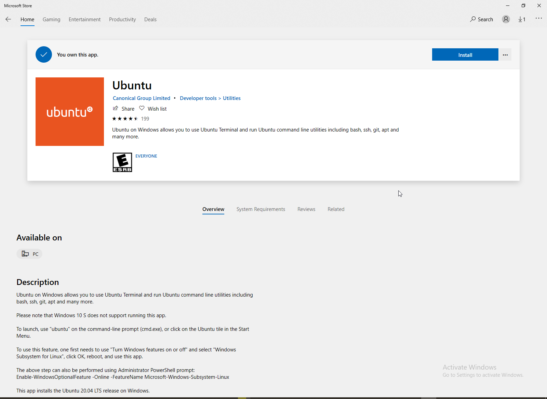Close the Microsoft Store window
This screenshot has width=547, height=399.
coord(539,5)
